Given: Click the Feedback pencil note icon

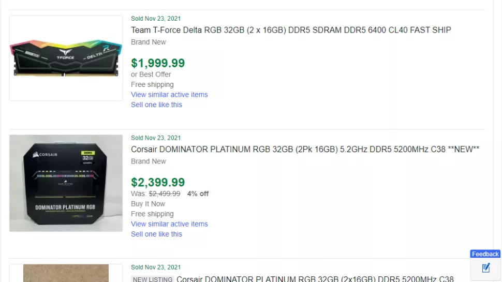Looking at the screenshot, I should [485, 268].
